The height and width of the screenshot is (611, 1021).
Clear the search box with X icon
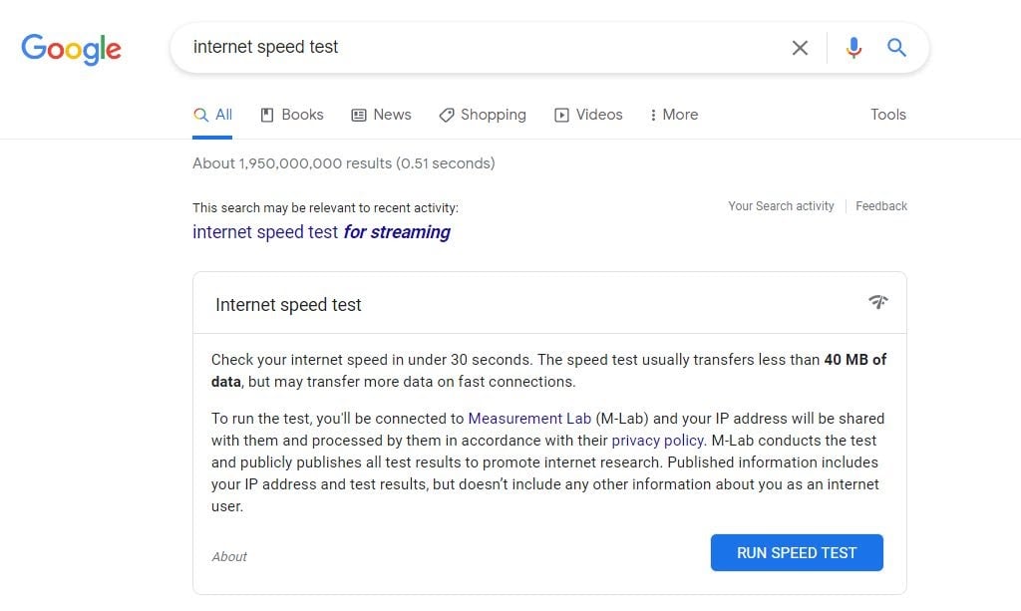point(800,48)
